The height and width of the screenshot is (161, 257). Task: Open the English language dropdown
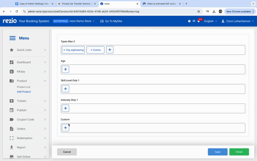click(210, 21)
